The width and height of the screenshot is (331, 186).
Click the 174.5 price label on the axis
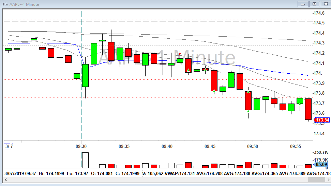(319, 23)
